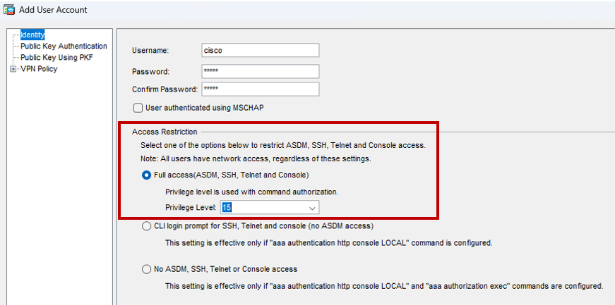Image resolution: width=615 pixels, height=305 pixels.
Task: Expand the VPN Policy tree node
Action: pos(13,69)
